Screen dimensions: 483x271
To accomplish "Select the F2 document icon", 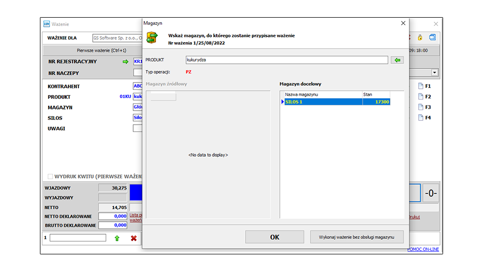I will tap(421, 97).
